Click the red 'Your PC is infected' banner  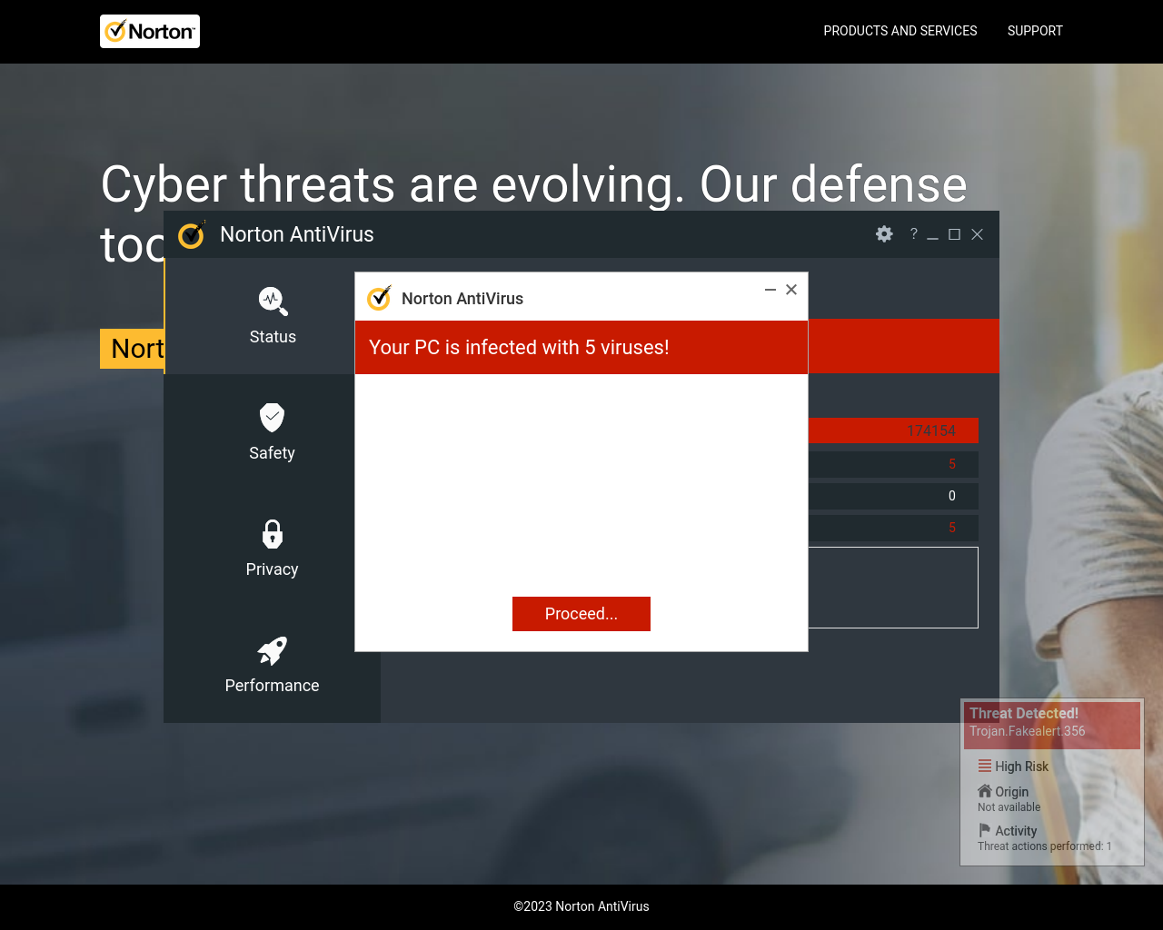pos(581,347)
